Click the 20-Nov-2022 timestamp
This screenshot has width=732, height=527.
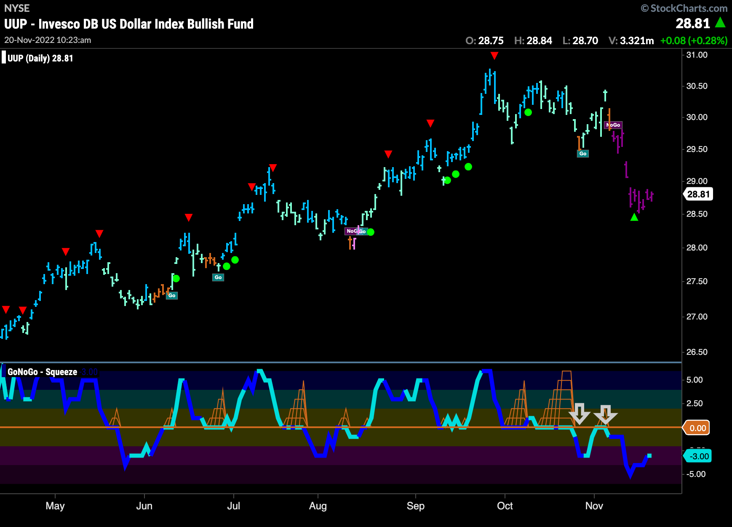coord(48,40)
